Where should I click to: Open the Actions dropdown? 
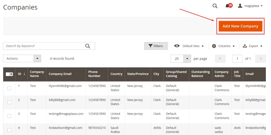point(22,59)
